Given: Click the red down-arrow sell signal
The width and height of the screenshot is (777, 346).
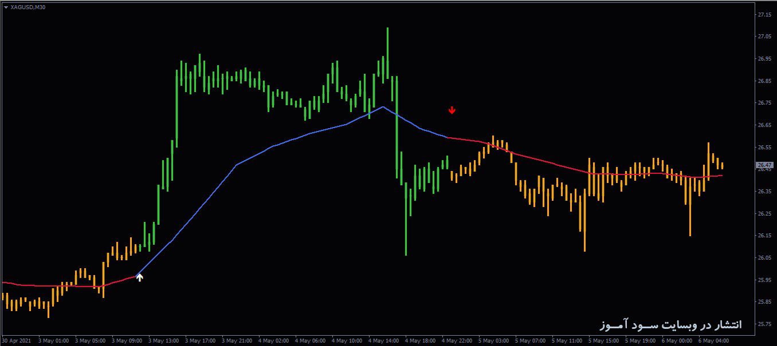Looking at the screenshot, I should coord(452,110).
